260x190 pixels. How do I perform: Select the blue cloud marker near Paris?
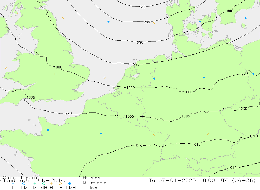[x=101, y=133]
